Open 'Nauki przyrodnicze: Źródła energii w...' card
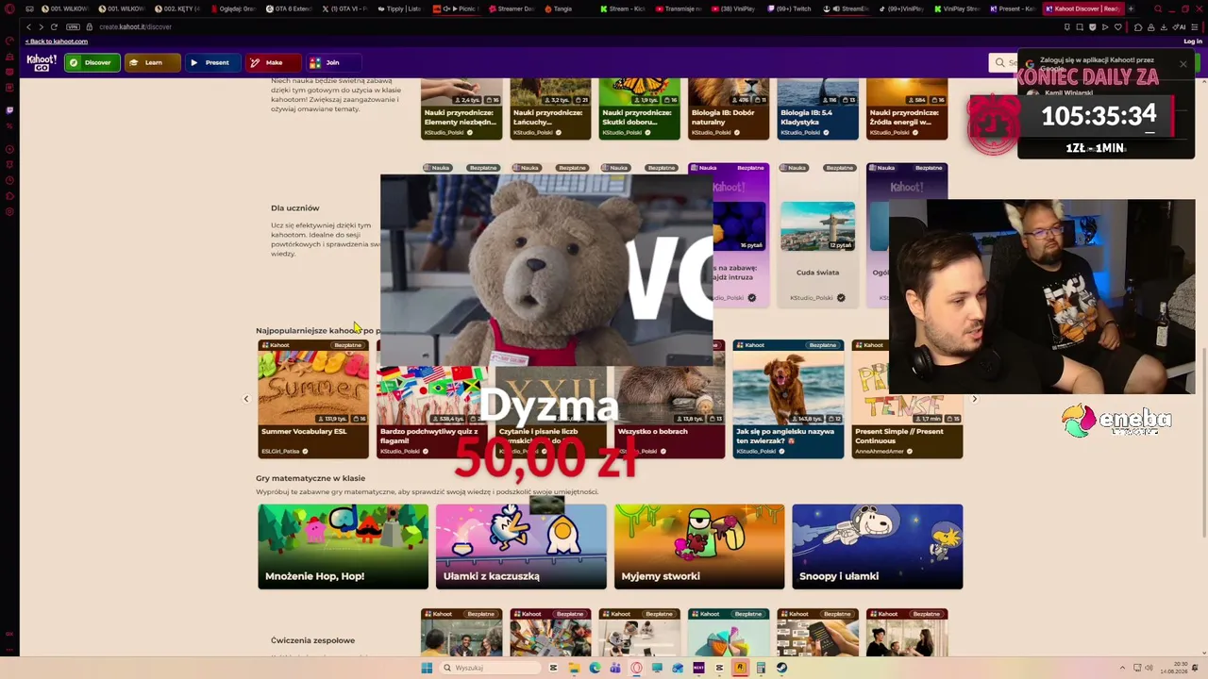 (907, 109)
